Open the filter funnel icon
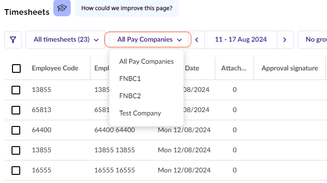327x183 pixels. click(x=13, y=40)
